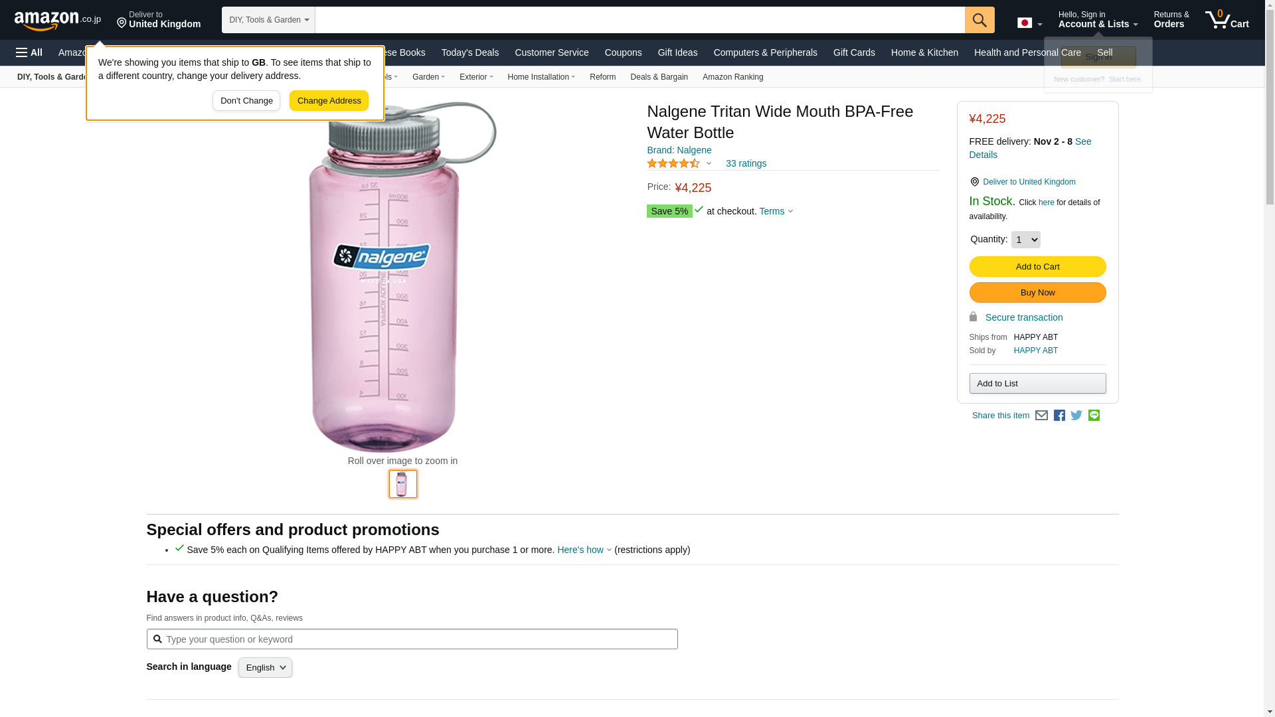The width and height of the screenshot is (1275, 717).
Task: Open the shopping cart icon
Action: (1227, 20)
